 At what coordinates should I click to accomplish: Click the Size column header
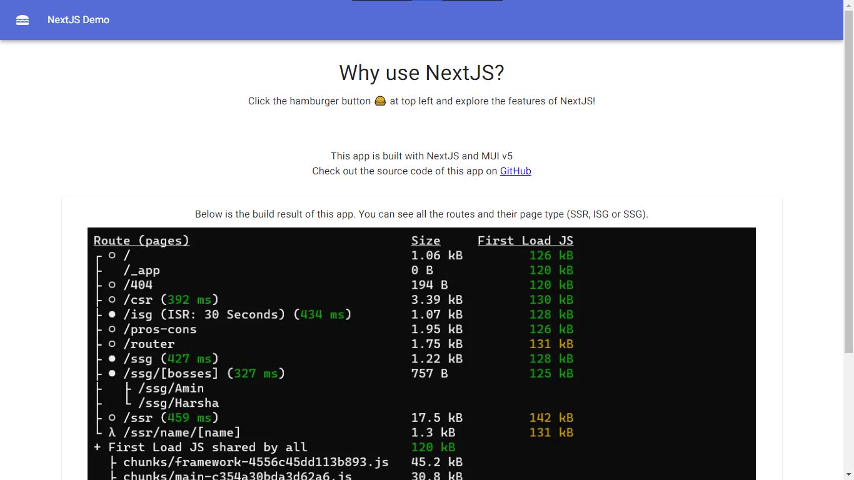425,241
